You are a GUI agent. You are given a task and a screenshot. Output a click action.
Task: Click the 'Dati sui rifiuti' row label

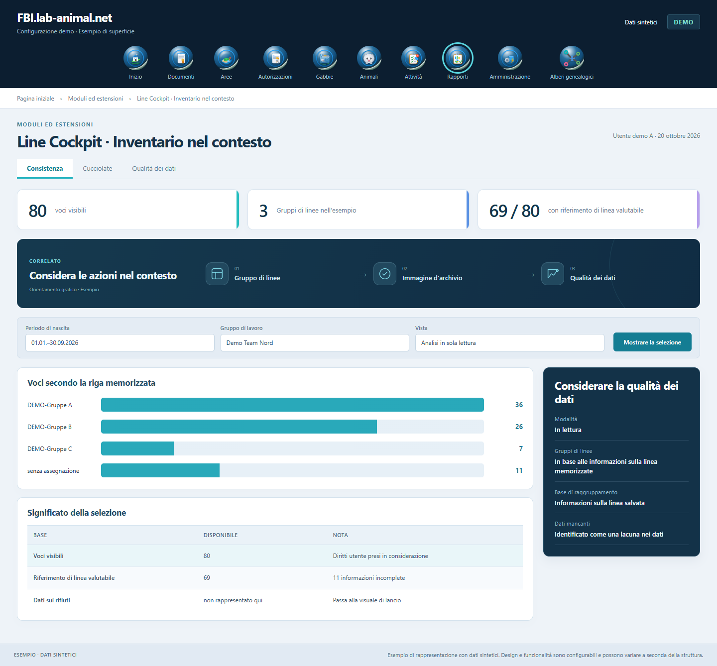coord(52,600)
